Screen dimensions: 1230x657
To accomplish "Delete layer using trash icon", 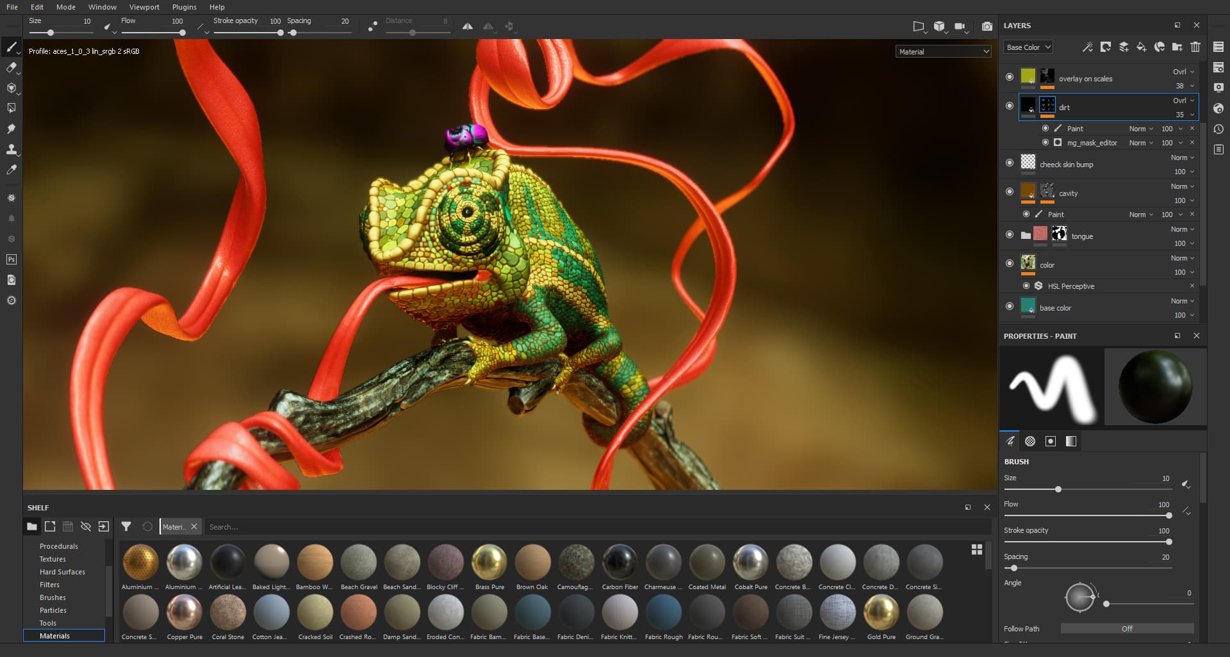I will (x=1195, y=47).
